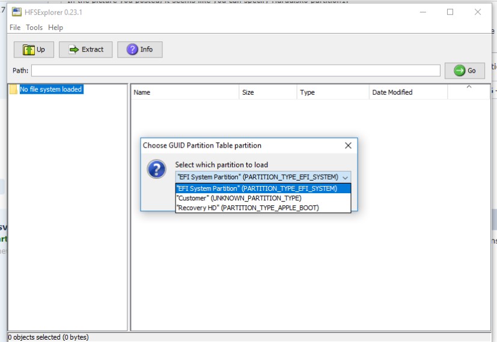Sort by the Name column header
Screen dimensions: 497x342
[184, 92]
